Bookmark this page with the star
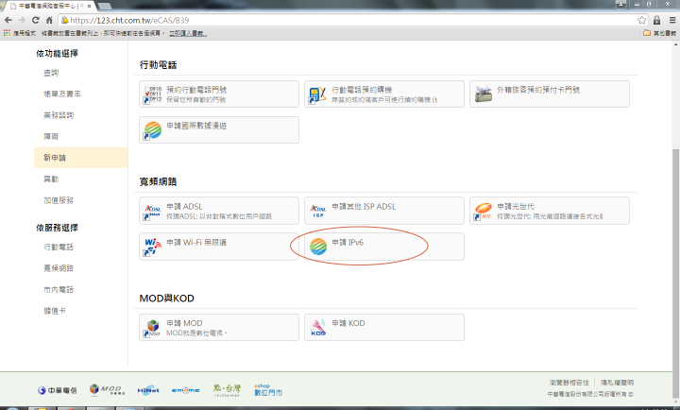 [x=642, y=20]
